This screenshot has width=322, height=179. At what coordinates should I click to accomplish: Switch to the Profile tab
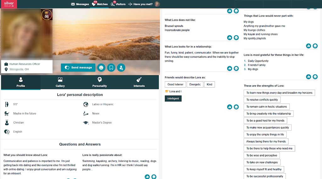pos(21,82)
